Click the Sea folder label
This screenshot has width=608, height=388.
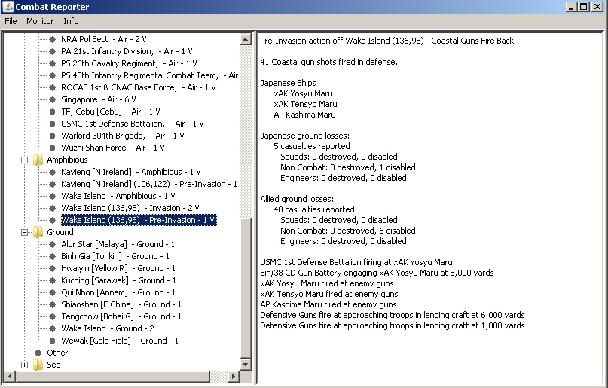point(54,365)
